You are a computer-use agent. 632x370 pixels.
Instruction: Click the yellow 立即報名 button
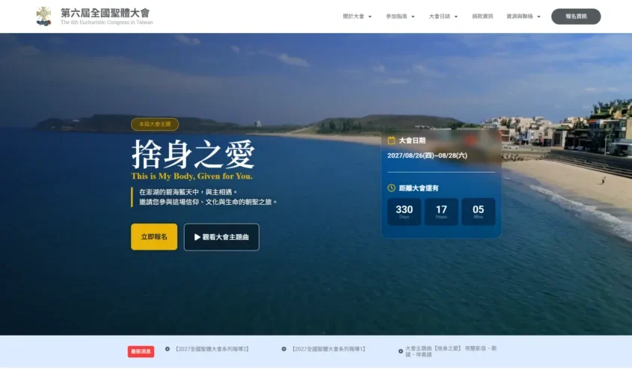154,237
